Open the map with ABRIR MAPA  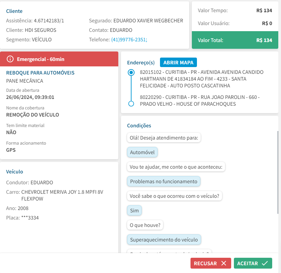pyautogui.click(x=178, y=63)
